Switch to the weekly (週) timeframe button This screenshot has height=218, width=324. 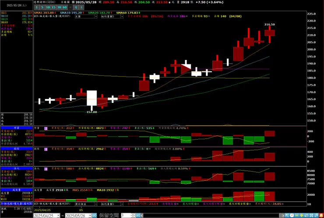point(76,7)
